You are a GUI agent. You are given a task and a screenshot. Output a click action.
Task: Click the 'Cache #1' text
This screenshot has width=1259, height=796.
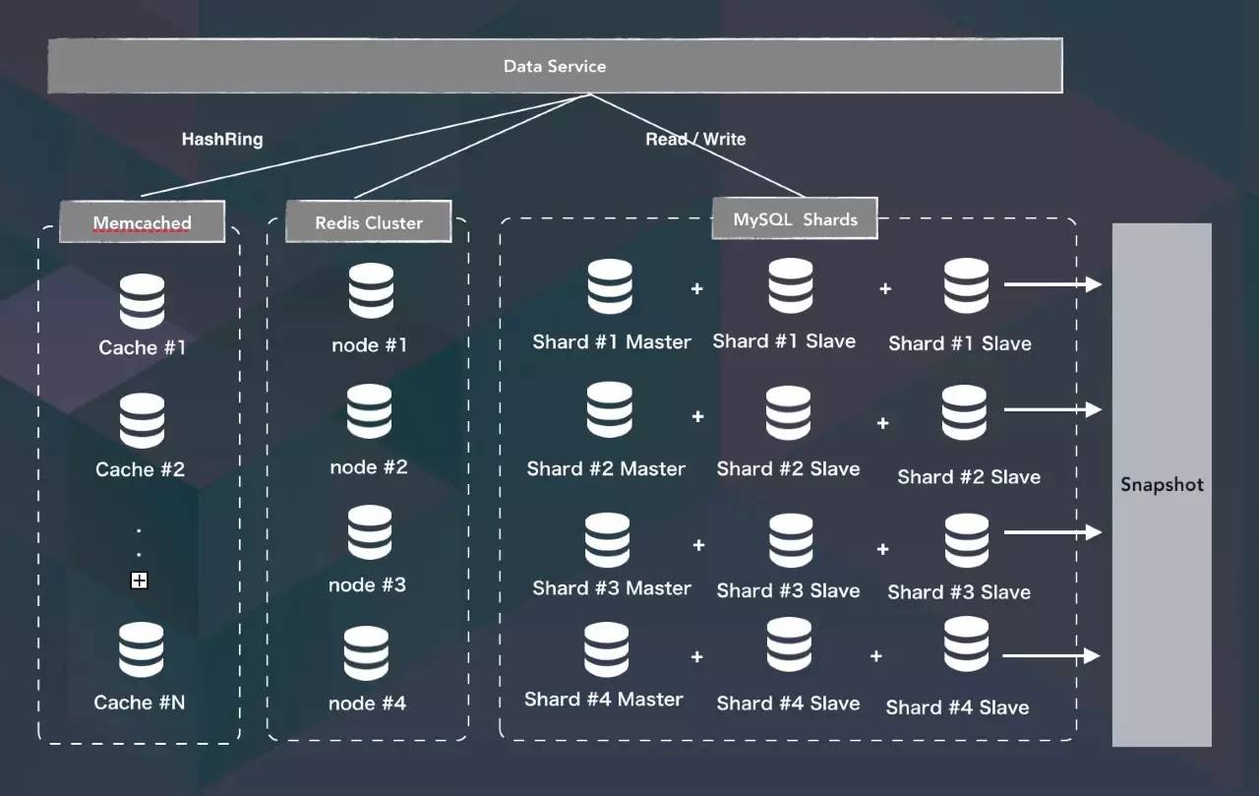(143, 348)
